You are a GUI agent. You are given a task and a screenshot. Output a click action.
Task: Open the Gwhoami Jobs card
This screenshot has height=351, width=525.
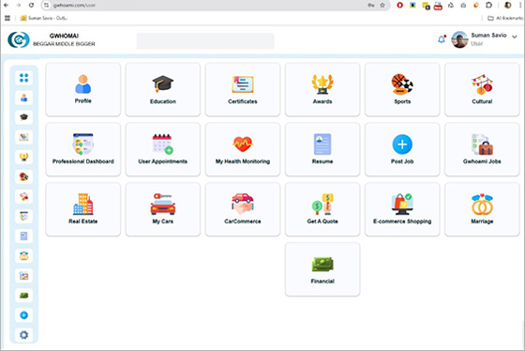[x=482, y=149]
